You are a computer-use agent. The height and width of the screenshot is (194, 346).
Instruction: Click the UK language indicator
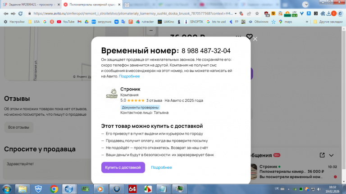click(277, 189)
